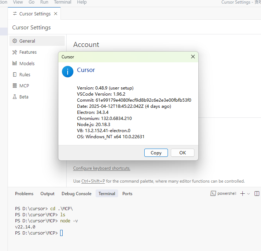The image size is (261, 251).
Task: Switch to the Ports panel tab
Action: tap(127, 194)
